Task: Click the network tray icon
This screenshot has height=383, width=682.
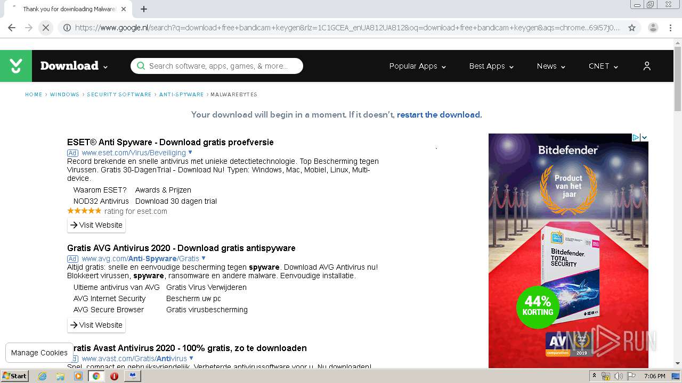Action: [x=606, y=376]
